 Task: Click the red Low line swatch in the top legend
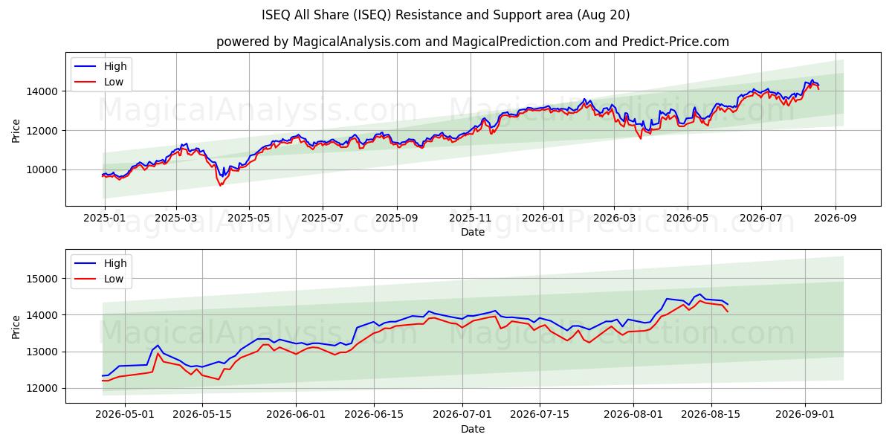pyautogui.click(x=86, y=83)
